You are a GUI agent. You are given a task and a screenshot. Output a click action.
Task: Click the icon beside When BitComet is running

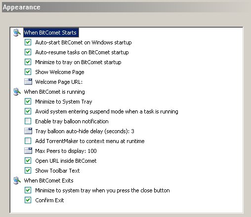[x=17, y=92]
